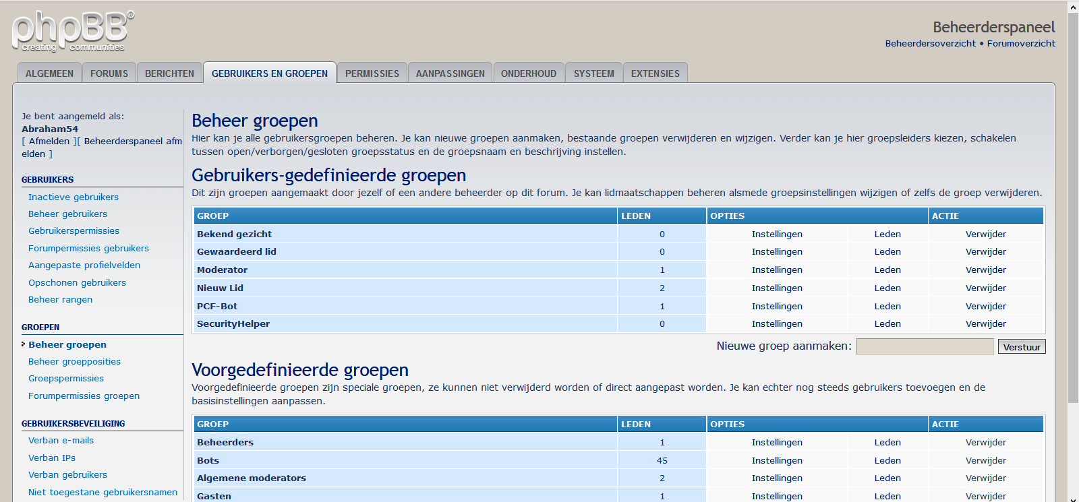
Task: Open Verban IPs link
Action: click(52, 458)
